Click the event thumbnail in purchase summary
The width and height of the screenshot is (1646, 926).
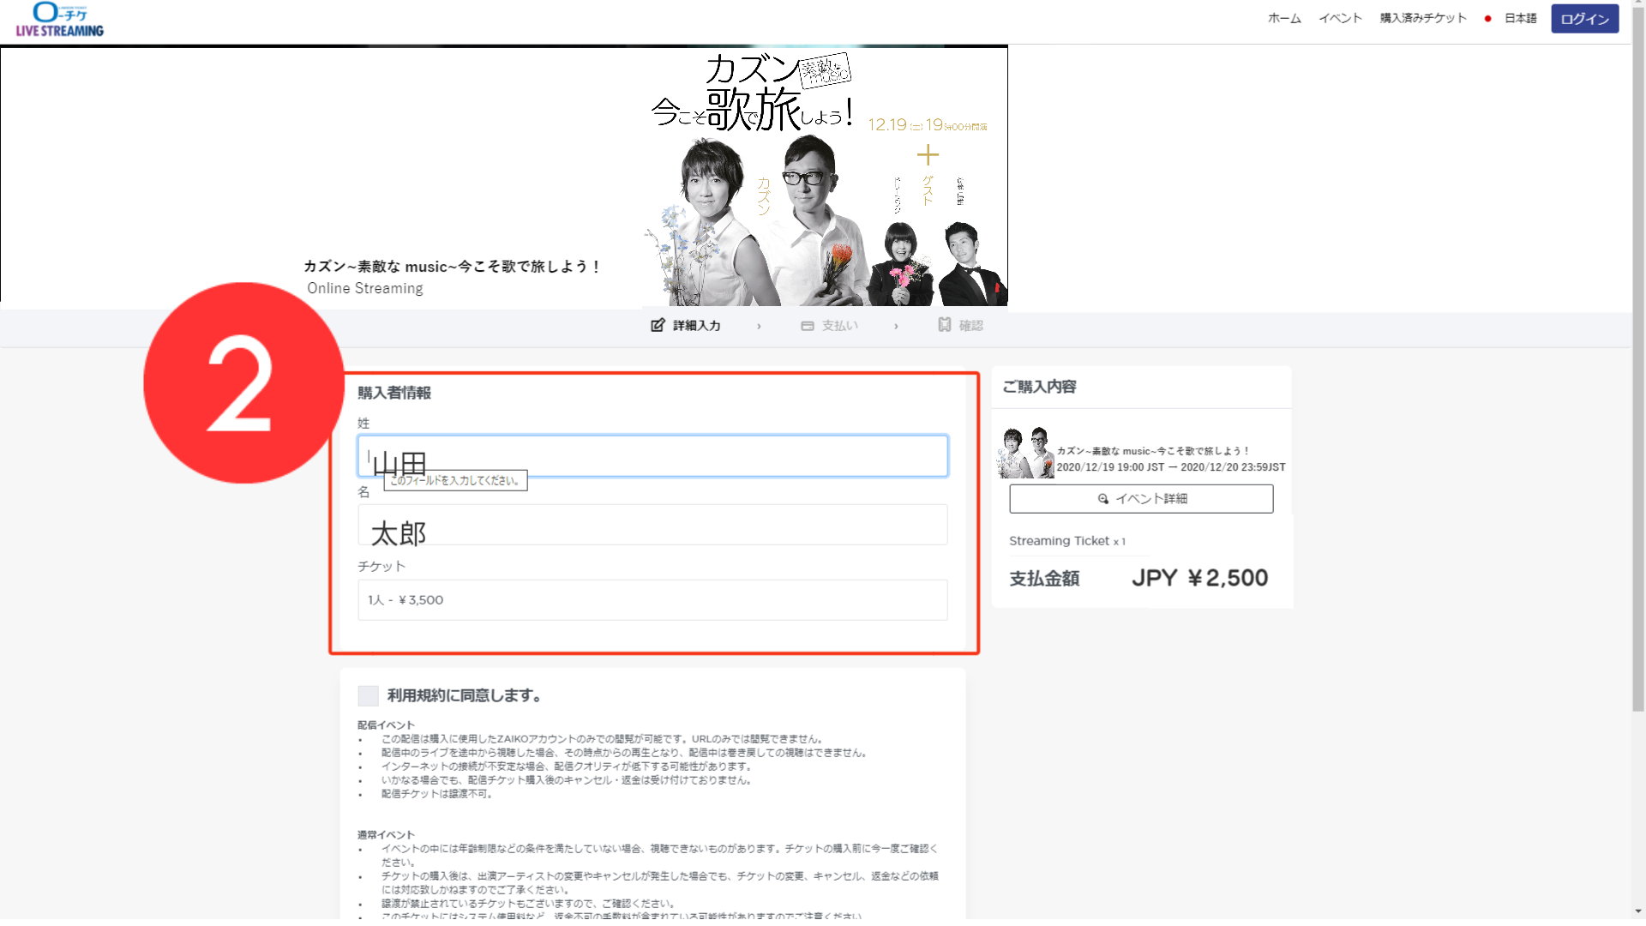(x=1025, y=452)
